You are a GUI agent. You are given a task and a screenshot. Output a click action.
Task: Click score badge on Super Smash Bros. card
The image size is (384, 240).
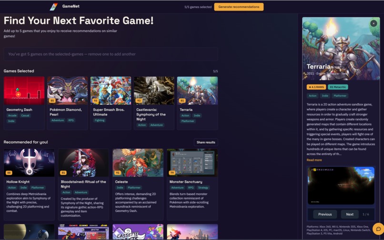[95, 101]
